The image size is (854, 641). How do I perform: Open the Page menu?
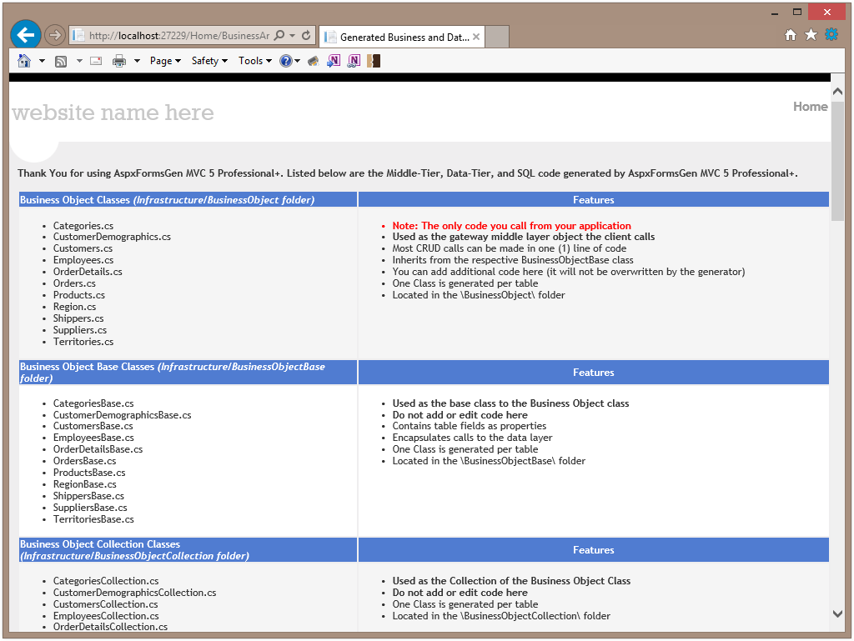[166, 61]
